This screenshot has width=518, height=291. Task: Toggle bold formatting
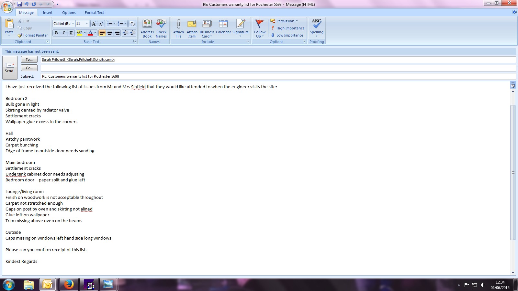tap(56, 33)
